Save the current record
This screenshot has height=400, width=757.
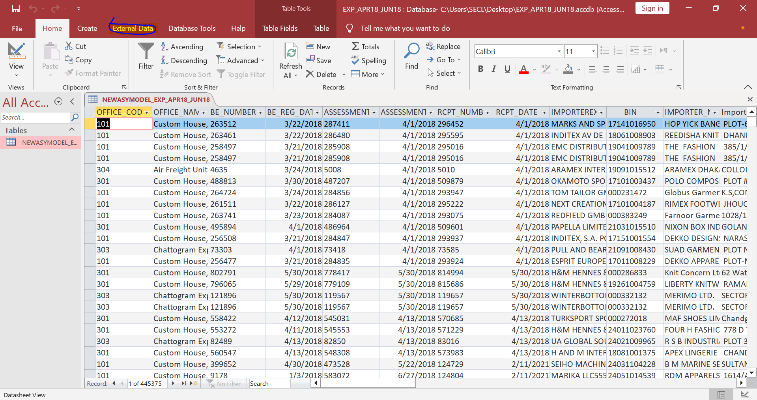tap(318, 60)
